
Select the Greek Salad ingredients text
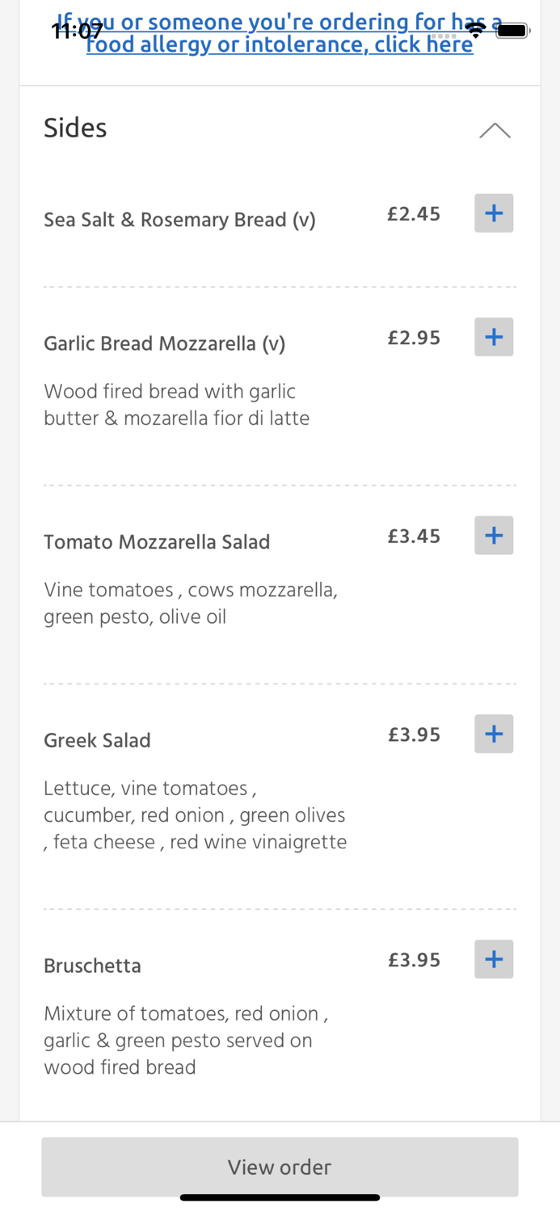[x=194, y=814]
